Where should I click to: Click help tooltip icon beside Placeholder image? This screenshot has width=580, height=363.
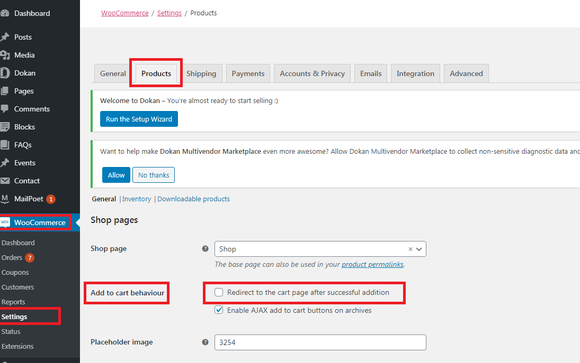[206, 342]
